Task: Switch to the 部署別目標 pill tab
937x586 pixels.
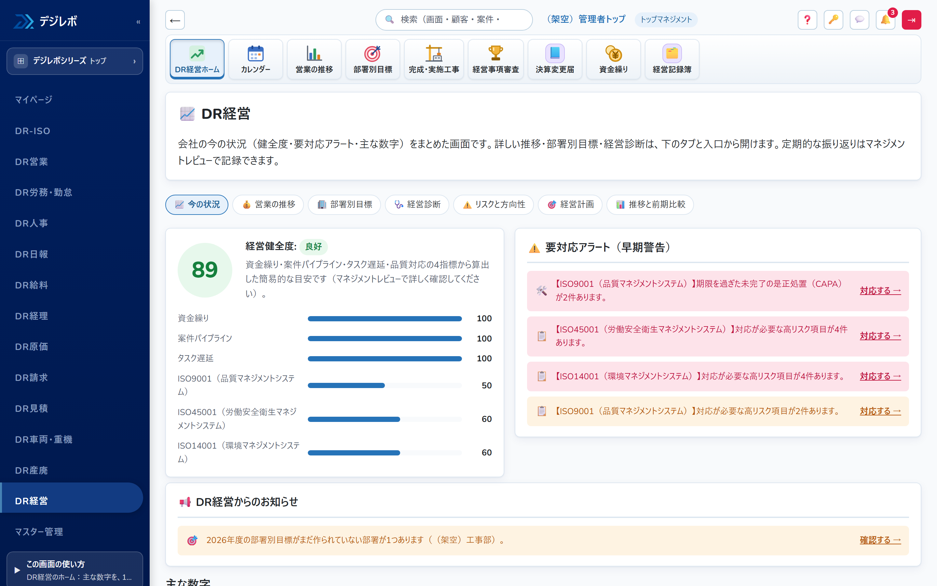Action: pyautogui.click(x=344, y=204)
